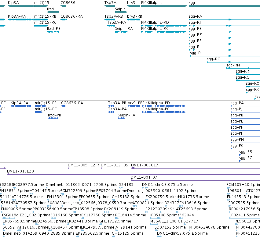Select the Tsp3A-PA protein label

click(x=117, y=109)
